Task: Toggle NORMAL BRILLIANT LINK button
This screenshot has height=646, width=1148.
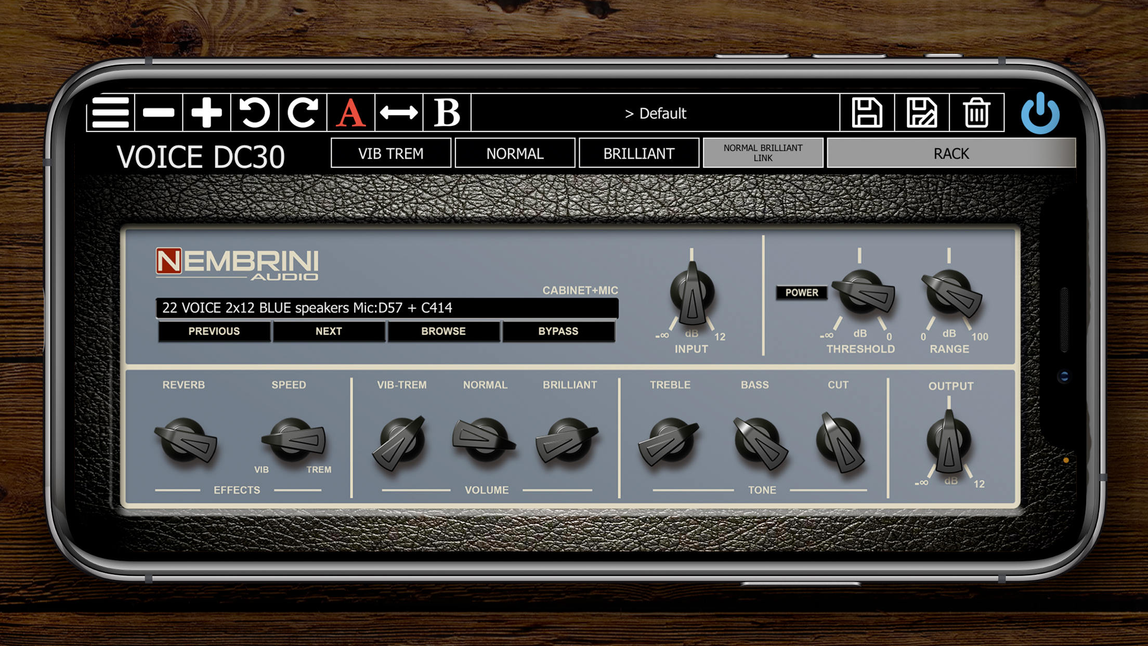Action: coord(763,153)
